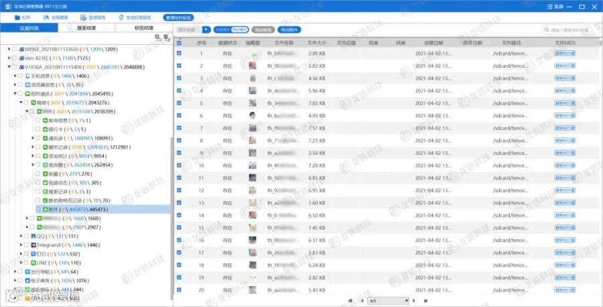Select the LINE app icon
Viewport: 603px width, 307px height.
point(33,263)
